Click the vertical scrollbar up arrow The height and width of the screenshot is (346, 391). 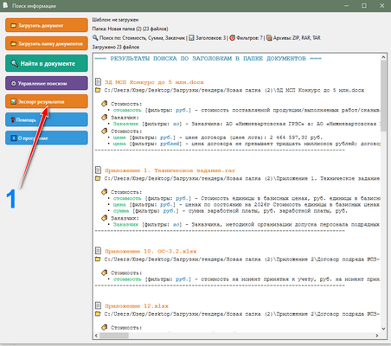383,57
